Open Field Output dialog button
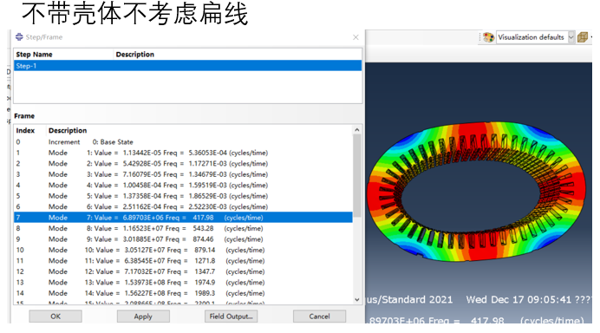Screen dimensions: 600x333 click(232, 317)
